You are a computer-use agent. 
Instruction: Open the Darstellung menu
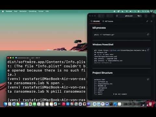[32, 11]
